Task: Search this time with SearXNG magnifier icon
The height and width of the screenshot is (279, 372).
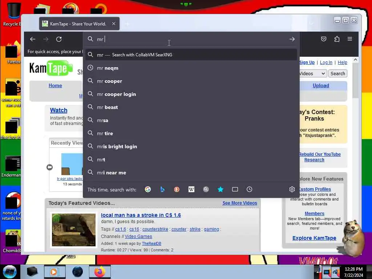Action: click(x=206, y=189)
